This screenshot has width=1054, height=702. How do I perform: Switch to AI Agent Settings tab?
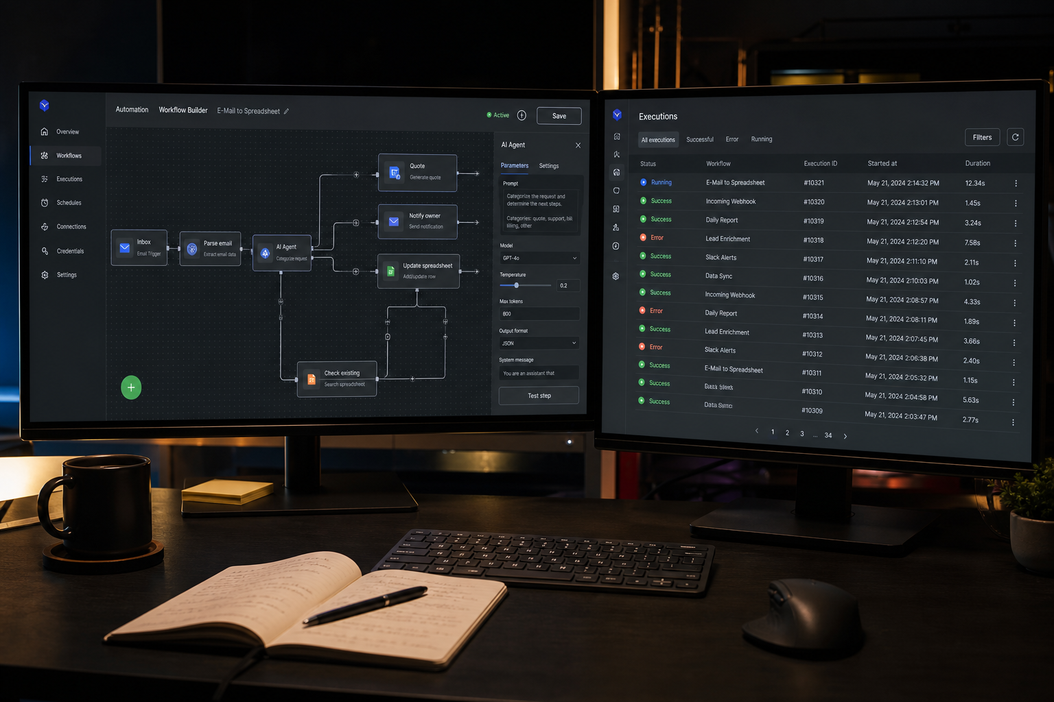(x=549, y=166)
